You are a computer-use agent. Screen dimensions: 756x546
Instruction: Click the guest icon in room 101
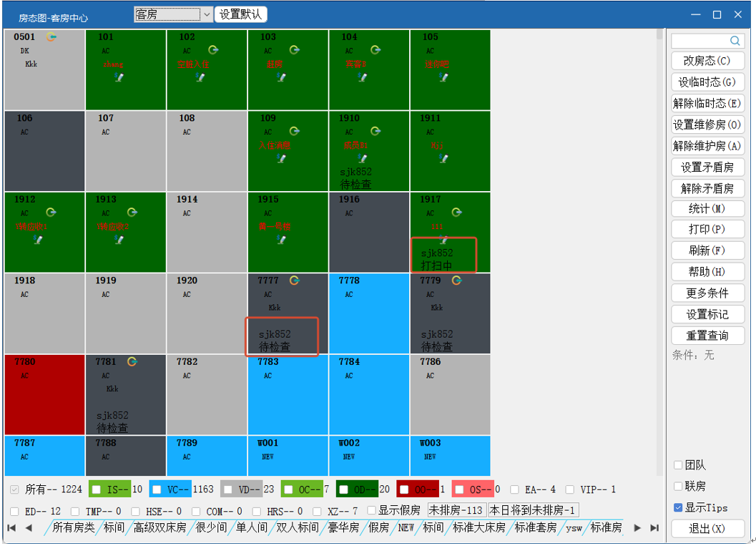click(x=119, y=77)
